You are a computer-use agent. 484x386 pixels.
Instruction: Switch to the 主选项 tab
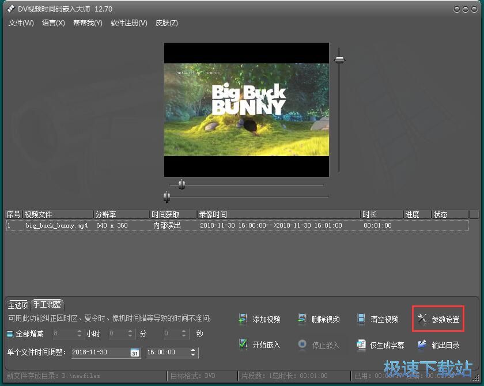pos(18,305)
